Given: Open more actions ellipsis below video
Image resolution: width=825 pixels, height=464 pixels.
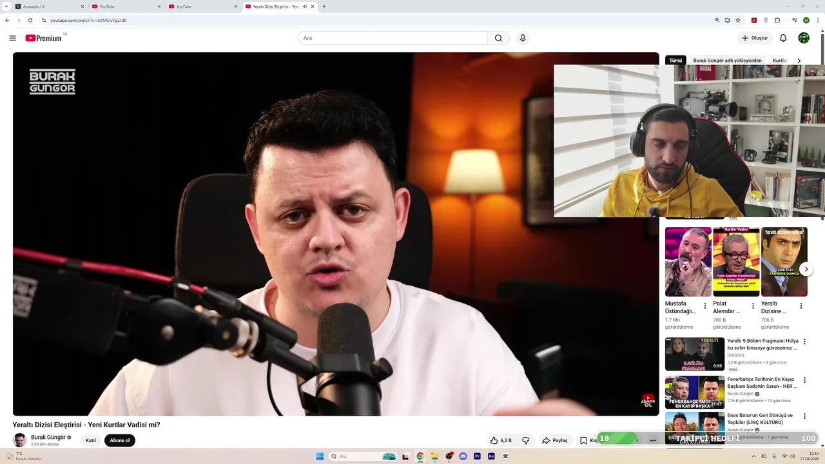Looking at the screenshot, I should (x=653, y=440).
